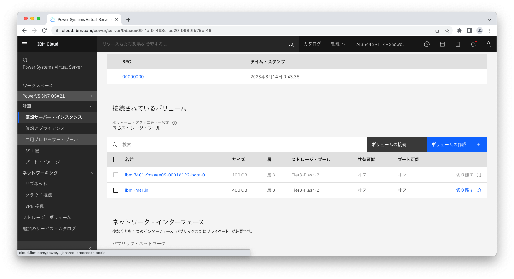
Task: Open the Chrome three-dot menu
Action: (x=490, y=31)
